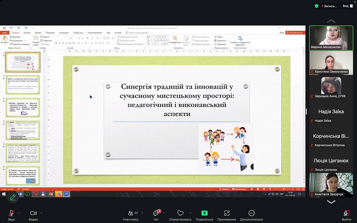Image resolution: width=357 pixels, height=223 pixels.
Task: Open Приложения apps in Zoom
Action: tap(227, 215)
